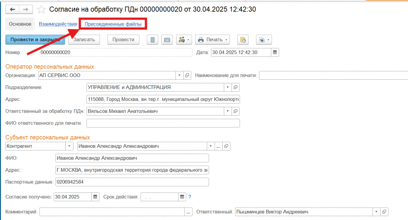Click open icon next to Организация field
Viewport: 408px width, 220px height.
point(187,75)
